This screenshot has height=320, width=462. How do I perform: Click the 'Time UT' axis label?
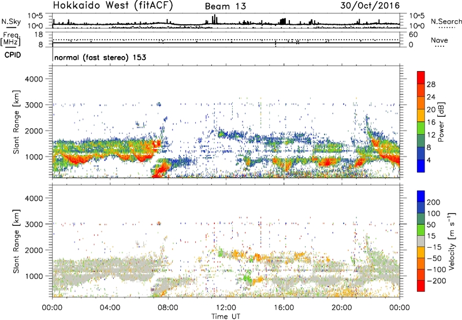pos(226,317)
